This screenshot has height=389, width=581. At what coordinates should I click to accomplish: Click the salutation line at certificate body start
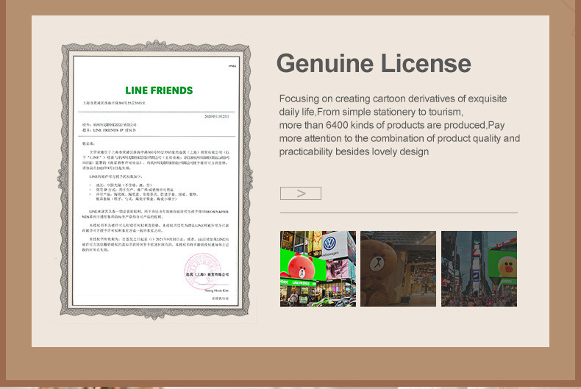88,143
